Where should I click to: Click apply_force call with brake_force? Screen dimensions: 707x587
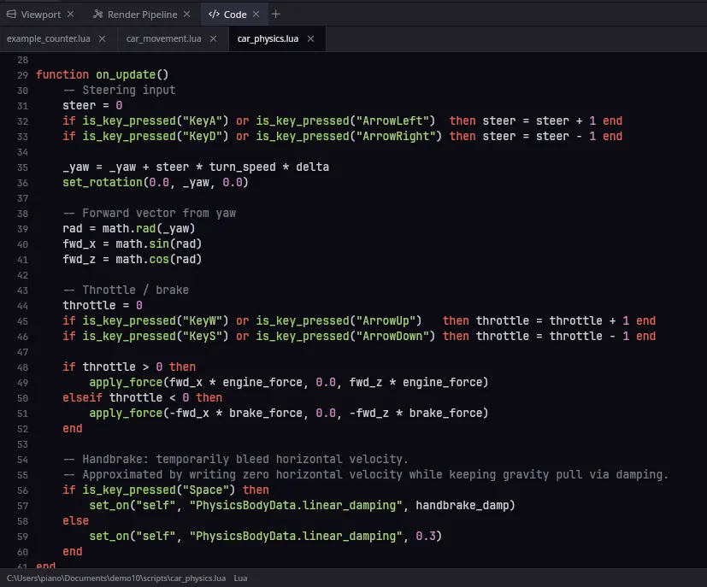pos(289,413)
